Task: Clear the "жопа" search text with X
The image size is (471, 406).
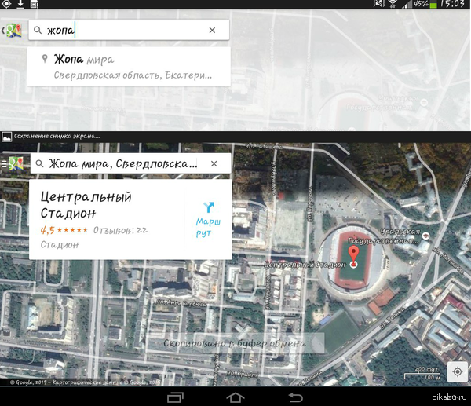Action: click(212, 31)
